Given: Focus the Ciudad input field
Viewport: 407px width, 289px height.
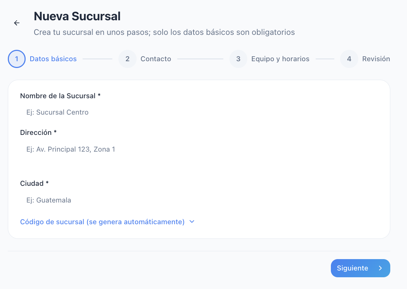Looking at the screenshot, I should (x=199, y=200).
